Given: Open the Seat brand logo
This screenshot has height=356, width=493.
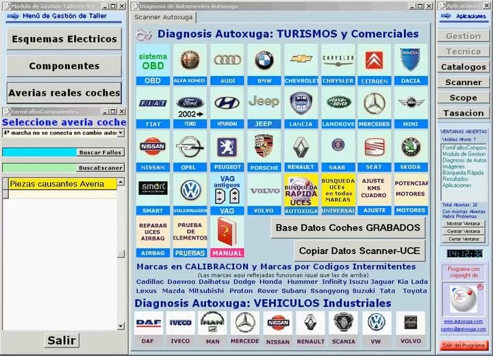Looking at the screenshot, I should click(374, 147).
